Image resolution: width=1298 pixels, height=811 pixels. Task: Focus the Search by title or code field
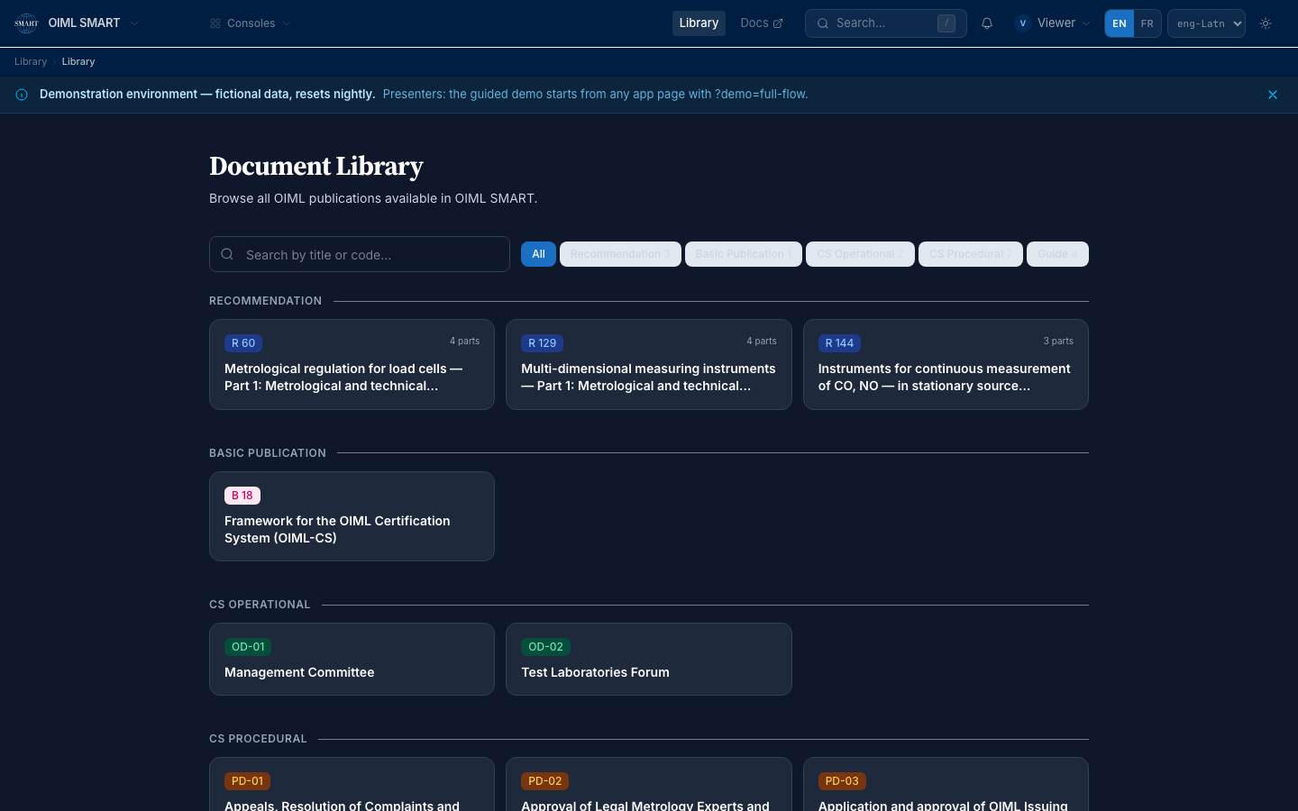tap(360, 254)
